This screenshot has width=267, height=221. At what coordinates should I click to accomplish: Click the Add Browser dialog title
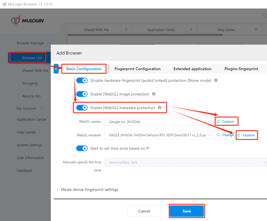69,53
